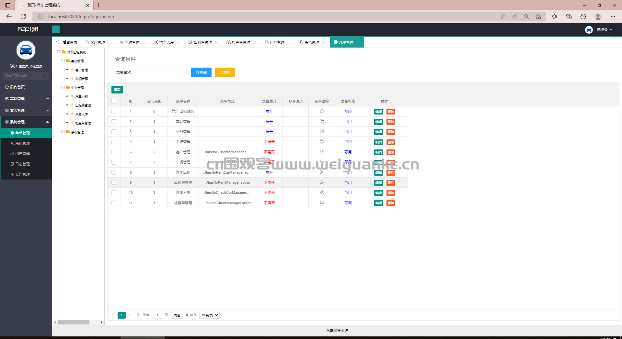Click the user icon in row 客户管理

pyautogui.click(x=322, y=152)
